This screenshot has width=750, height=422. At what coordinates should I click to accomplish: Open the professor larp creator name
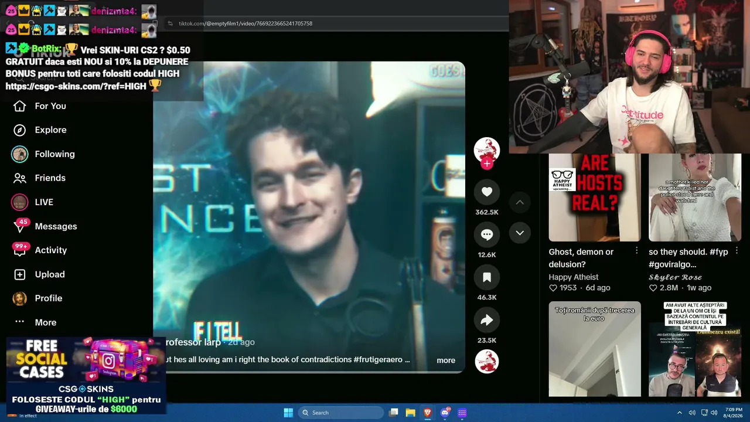[x=195, y=342]
